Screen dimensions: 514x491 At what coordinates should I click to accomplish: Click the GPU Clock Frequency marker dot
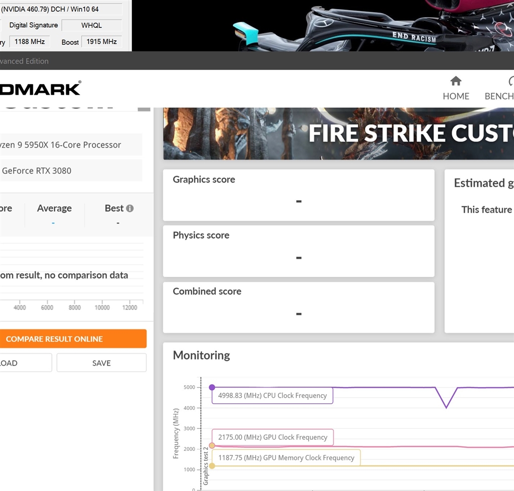[x=212, y=445]
